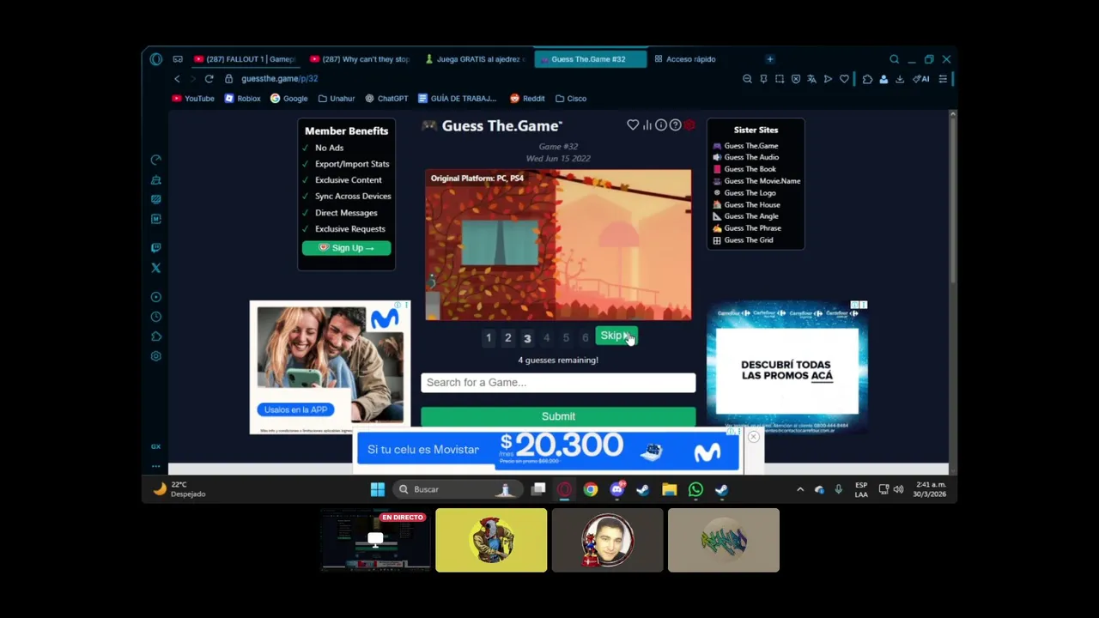
Task: Open the ChatGPT bookmark
Action: 386,99
